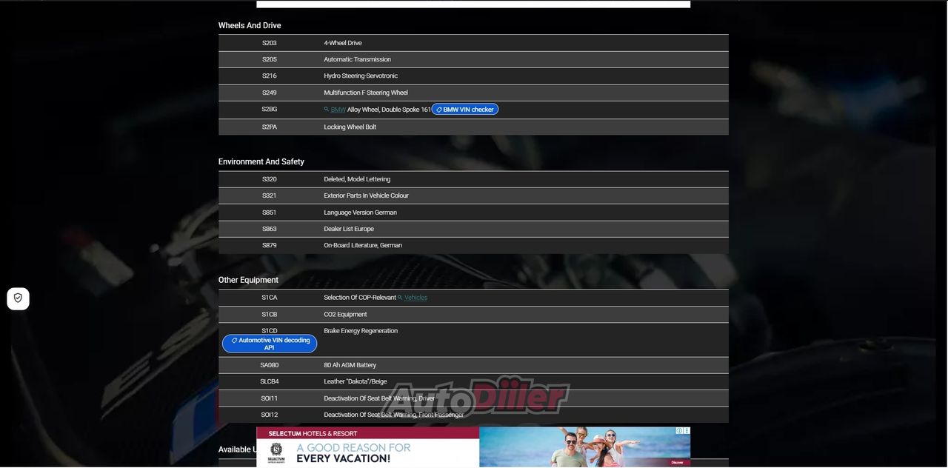Click option code S863
948x468 pixels.
point(270,229)
